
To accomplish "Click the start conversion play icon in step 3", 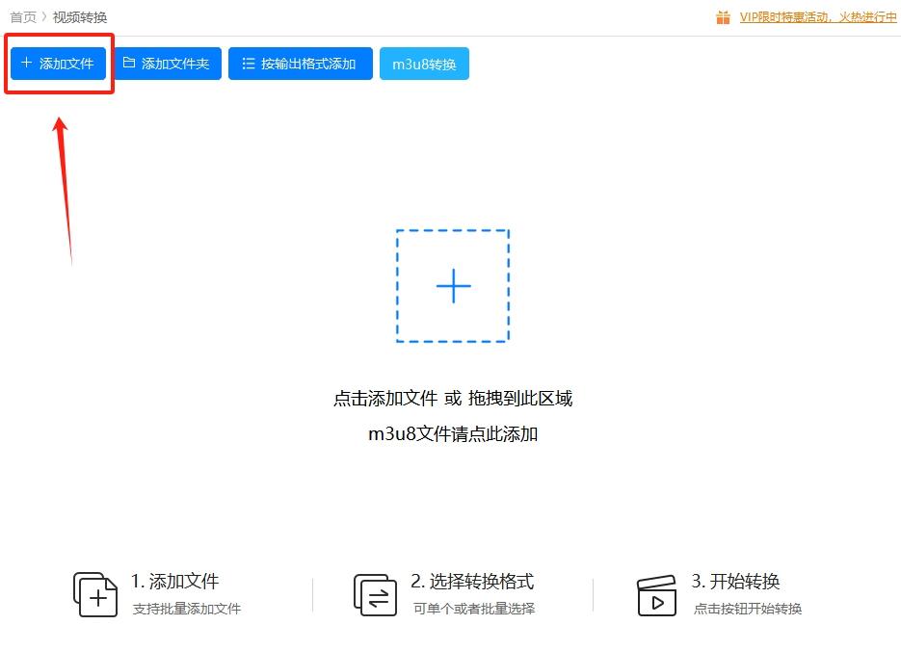I will point(657,595).
